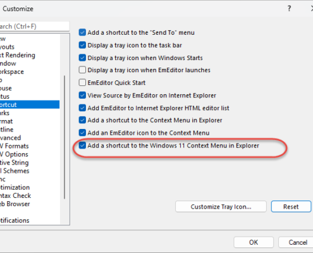Image resolution: width=313 pixels, height=253 pixels.
Task: Click the help question mark icon
Action: coord(289,9)
